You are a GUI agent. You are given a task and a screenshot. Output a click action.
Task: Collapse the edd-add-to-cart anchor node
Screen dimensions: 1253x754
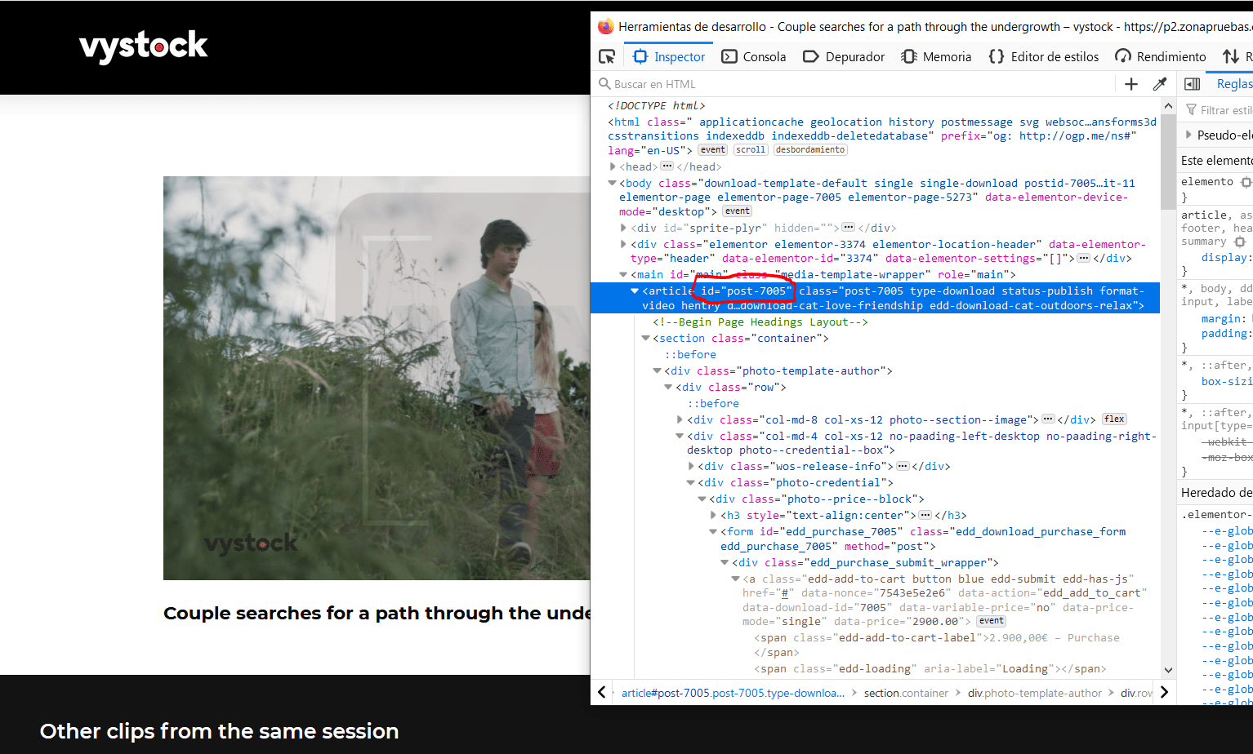[736, 579]
